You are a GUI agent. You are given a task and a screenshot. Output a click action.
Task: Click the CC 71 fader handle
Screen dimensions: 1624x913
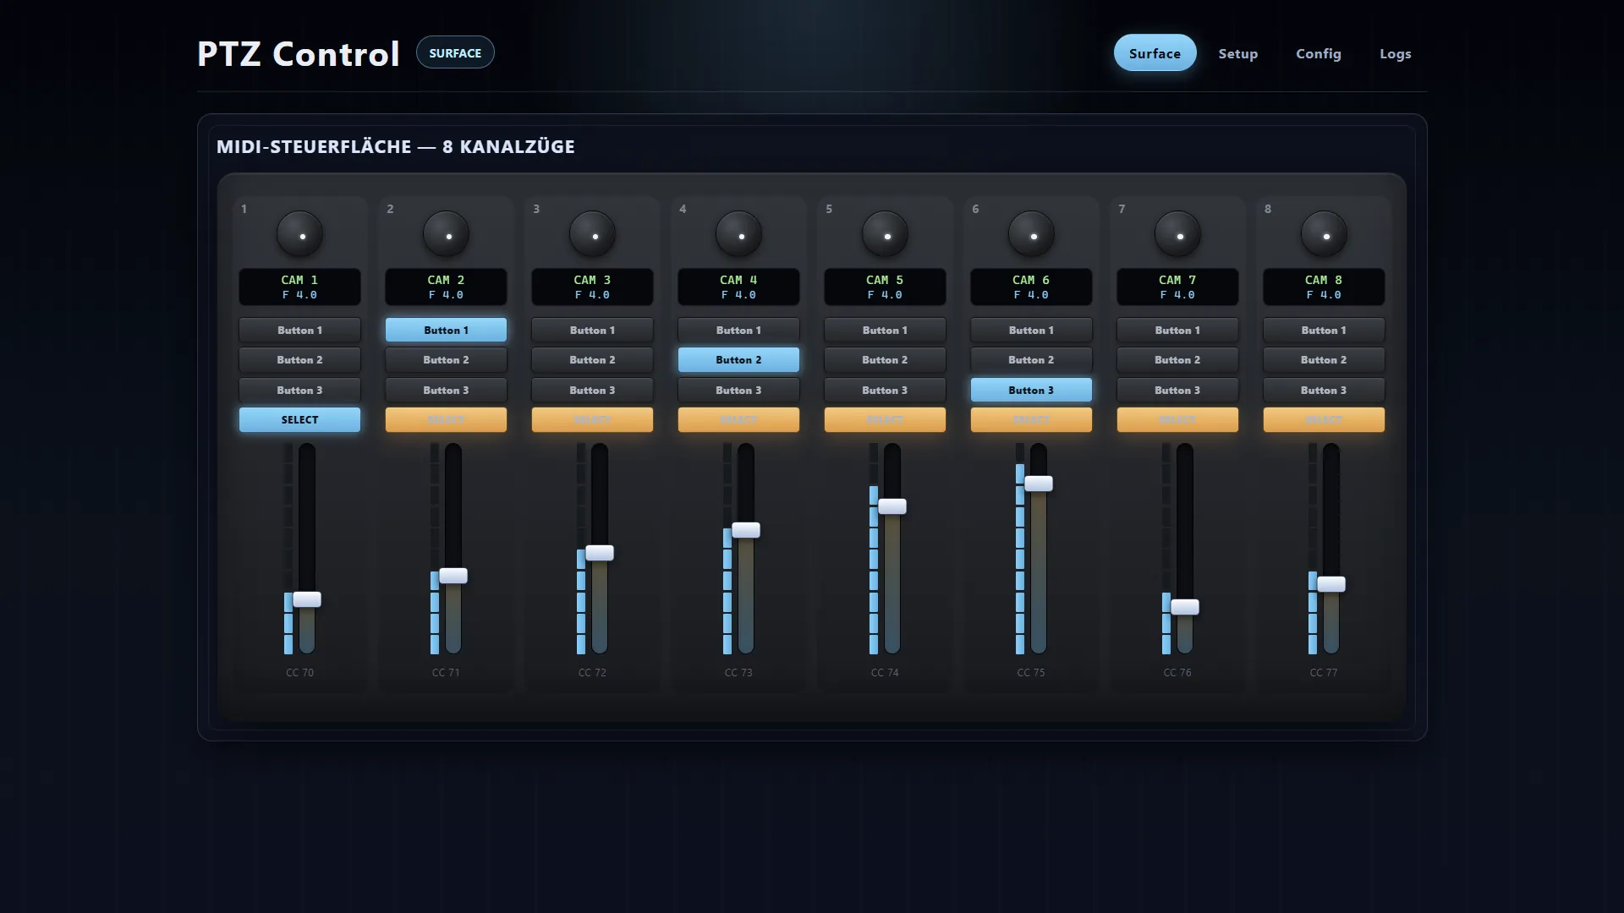pyautogui.click(x=453, y=576)
